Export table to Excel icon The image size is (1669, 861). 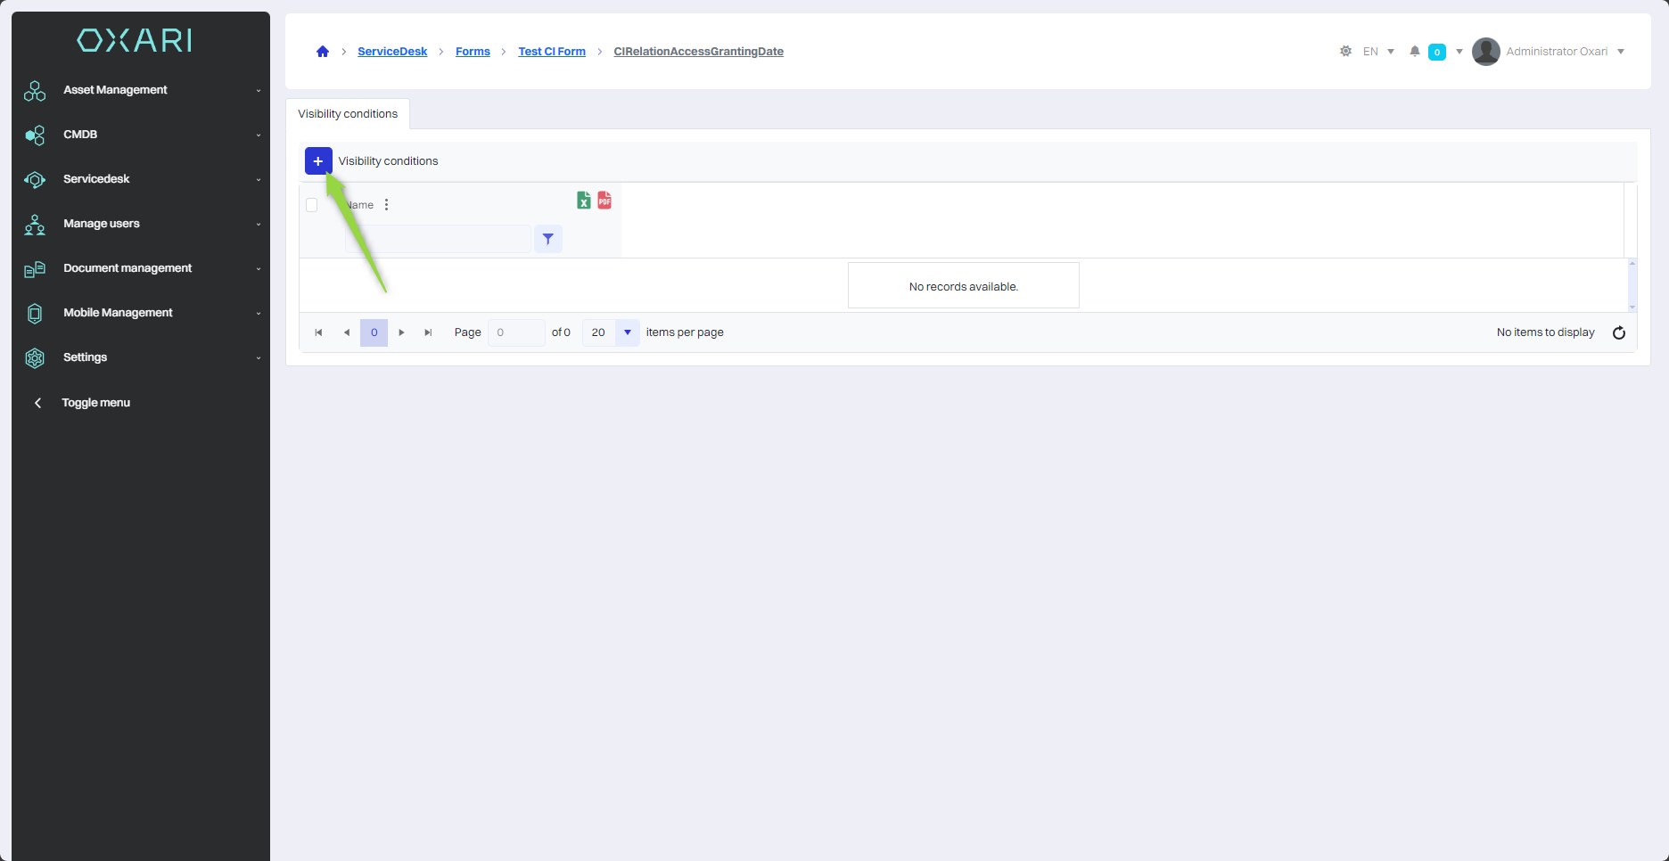pos(583,201)
